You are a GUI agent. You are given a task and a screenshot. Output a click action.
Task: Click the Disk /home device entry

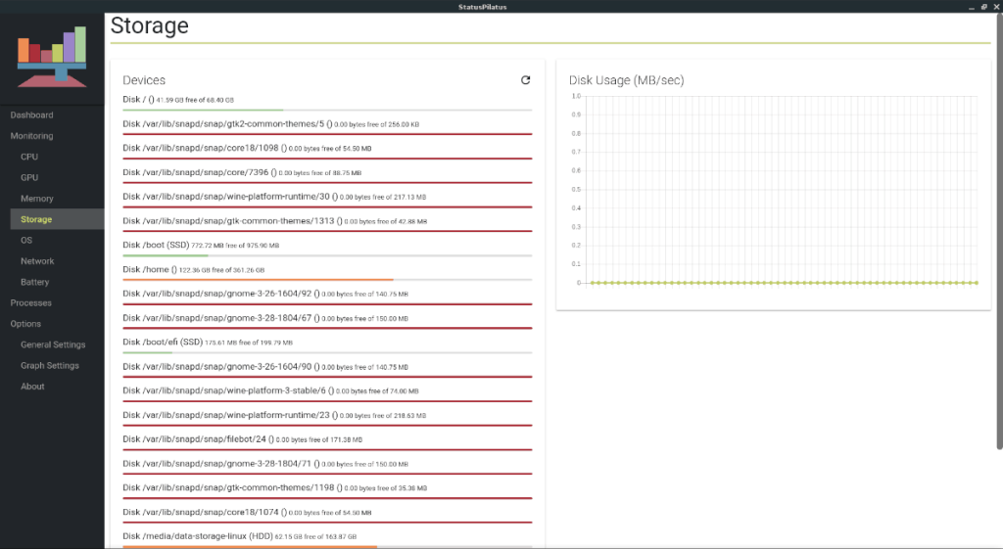[x=193, y=269]
